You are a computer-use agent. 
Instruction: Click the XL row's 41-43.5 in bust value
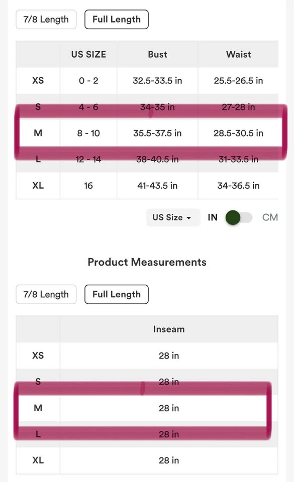click(x=157, y=186)
